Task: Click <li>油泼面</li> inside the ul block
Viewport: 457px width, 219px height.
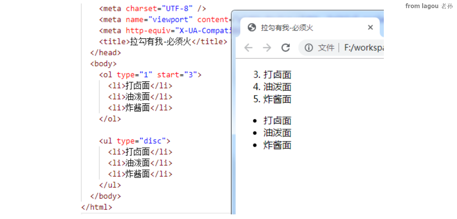Action: point(140,163)
